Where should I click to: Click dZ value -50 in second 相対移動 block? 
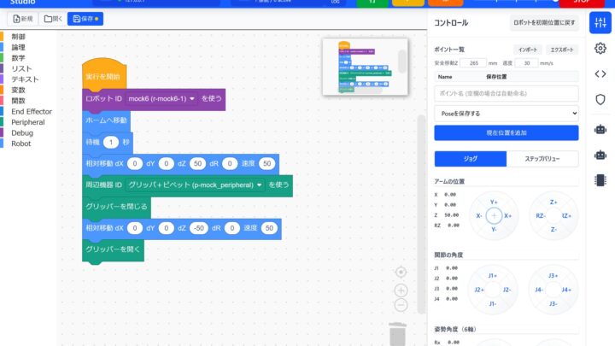(199, 228)
